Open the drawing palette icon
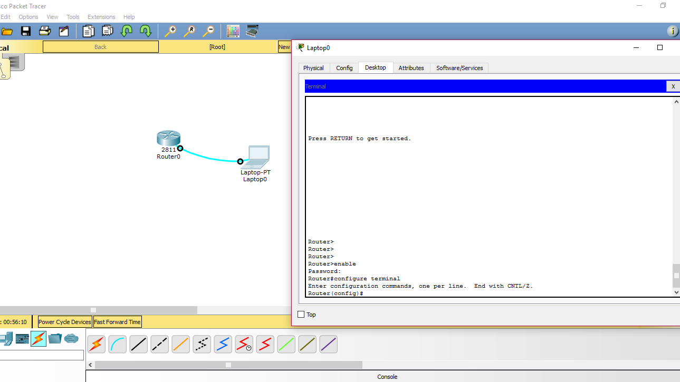The width and height of the screenshot is (680, 382). pos(233,31)
